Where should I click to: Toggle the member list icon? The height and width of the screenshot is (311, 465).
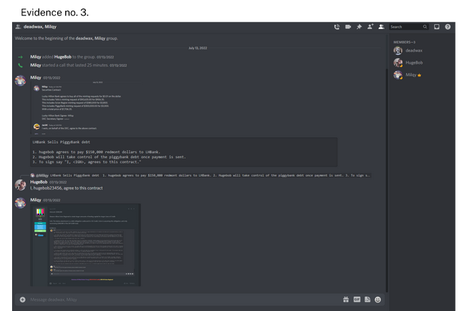tap(382, 27)
